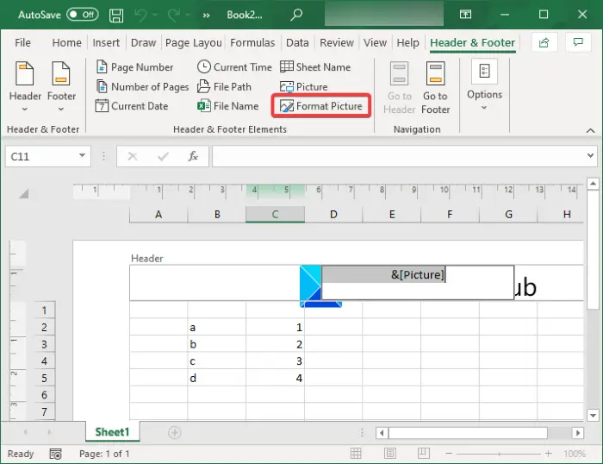Switch to Normal view in status bar
The height and width of the screenshot is (464, 603).
coord(356,453)
